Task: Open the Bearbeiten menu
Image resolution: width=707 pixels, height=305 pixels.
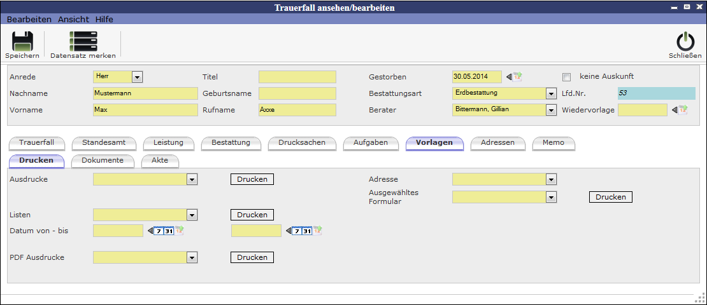Action: [29, 20]
